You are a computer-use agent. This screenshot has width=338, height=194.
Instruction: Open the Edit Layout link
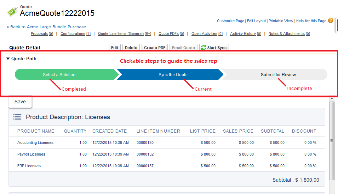click(x=256, y=21)
